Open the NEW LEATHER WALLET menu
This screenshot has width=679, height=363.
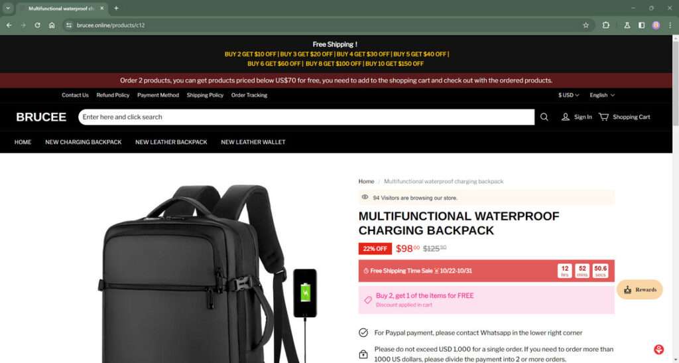253,142
